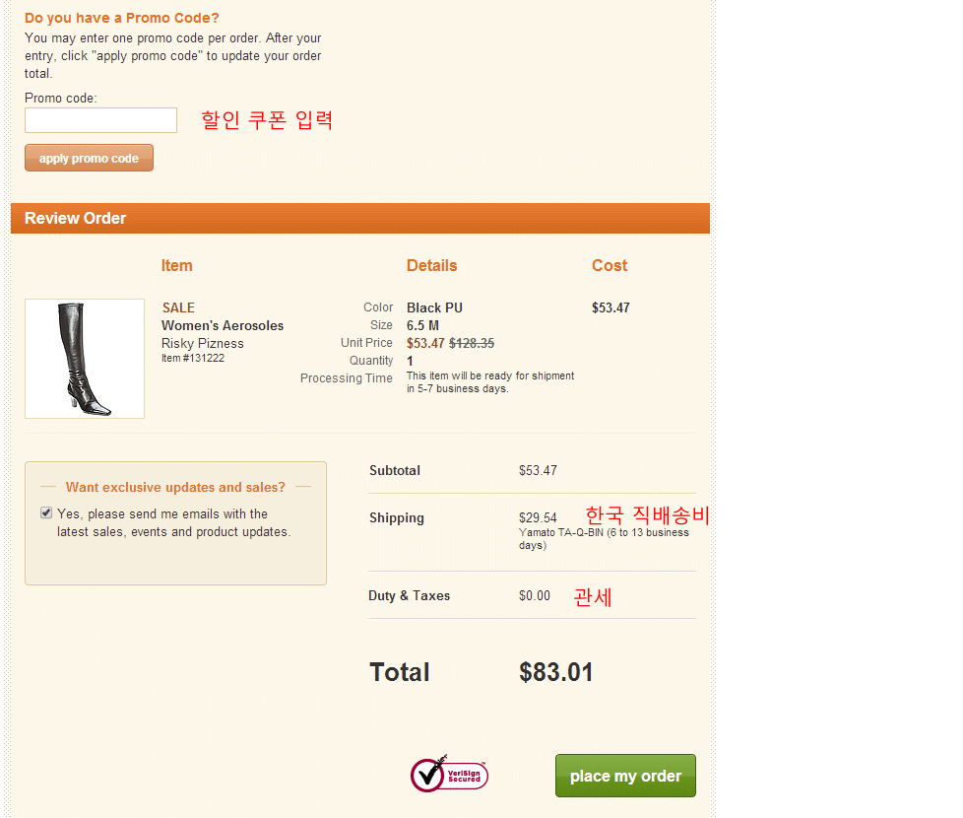Open the Women's Aerosoles product name
963x818 pixels.
coord(223,326)
